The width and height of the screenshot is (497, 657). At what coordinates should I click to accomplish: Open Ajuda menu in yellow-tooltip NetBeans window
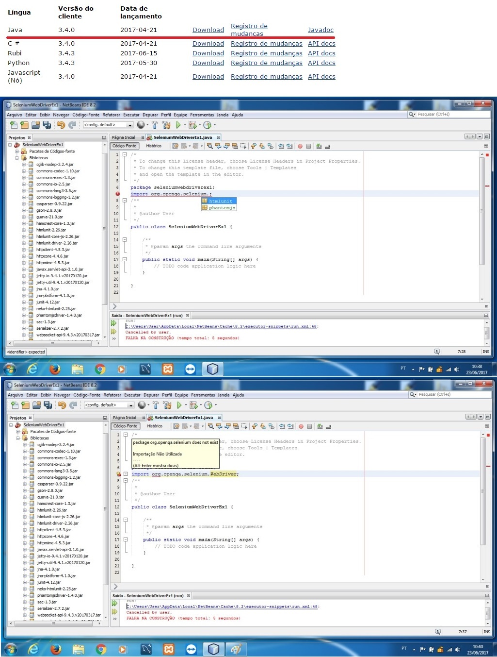[239, 395]
